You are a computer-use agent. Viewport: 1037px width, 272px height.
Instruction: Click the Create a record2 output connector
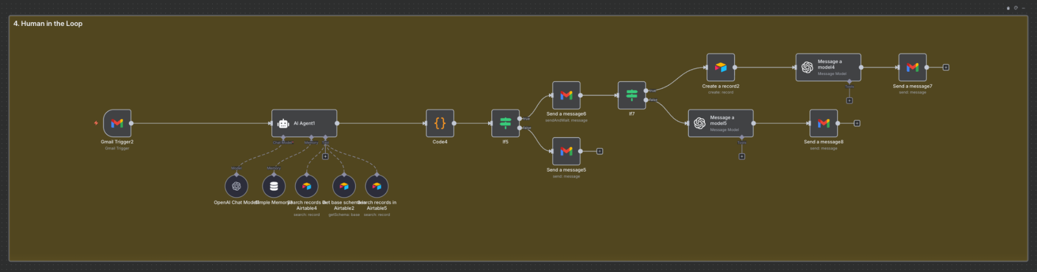coord(735,67)
